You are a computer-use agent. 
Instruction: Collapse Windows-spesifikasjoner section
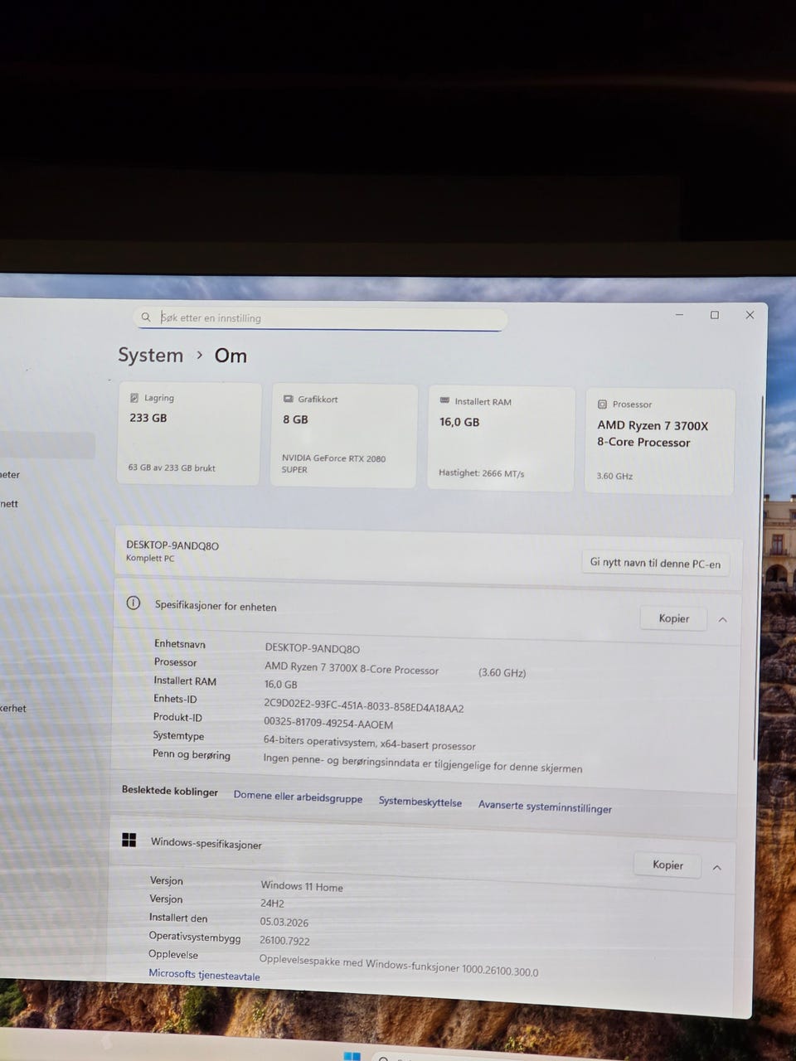coord(717,867)
